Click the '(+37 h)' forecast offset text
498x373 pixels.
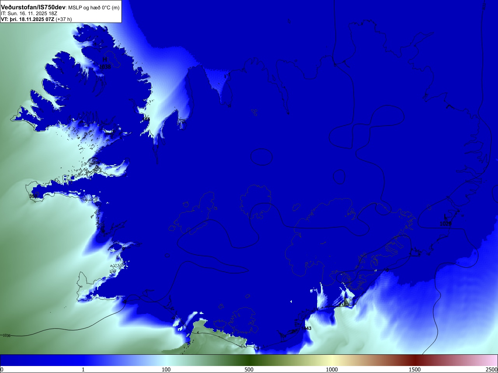tap(64, 19)
